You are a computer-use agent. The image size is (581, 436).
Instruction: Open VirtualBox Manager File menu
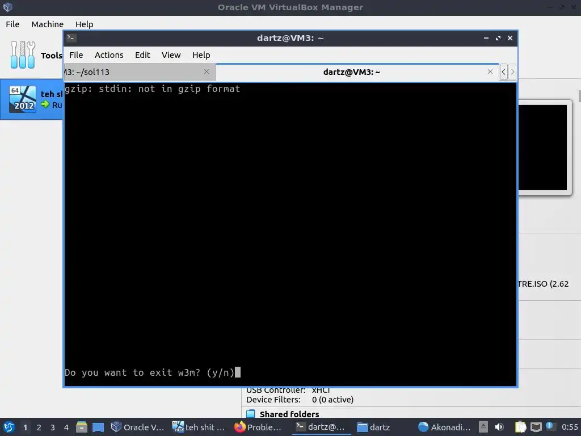(12, 24)
